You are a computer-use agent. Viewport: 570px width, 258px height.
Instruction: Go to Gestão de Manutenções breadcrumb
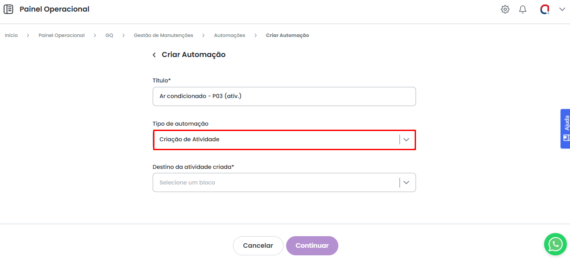pyautogui.click(x=163, y=35)
